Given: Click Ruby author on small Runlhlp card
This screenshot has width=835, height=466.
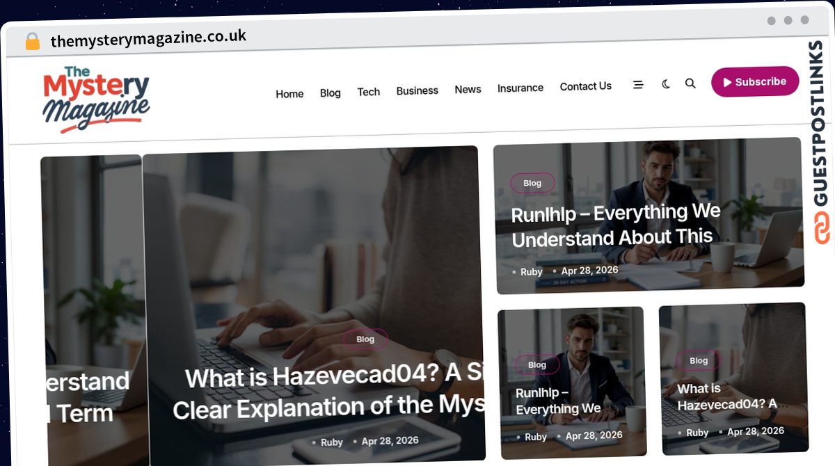Looking at the screenshot, I should 536,437.
